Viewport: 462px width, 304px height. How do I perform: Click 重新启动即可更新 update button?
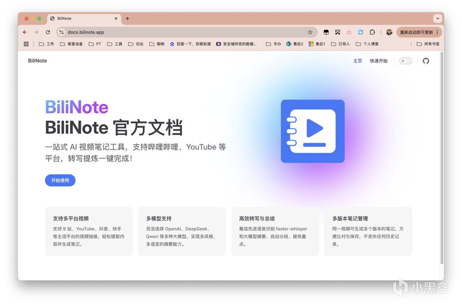[x=419, y=32]
